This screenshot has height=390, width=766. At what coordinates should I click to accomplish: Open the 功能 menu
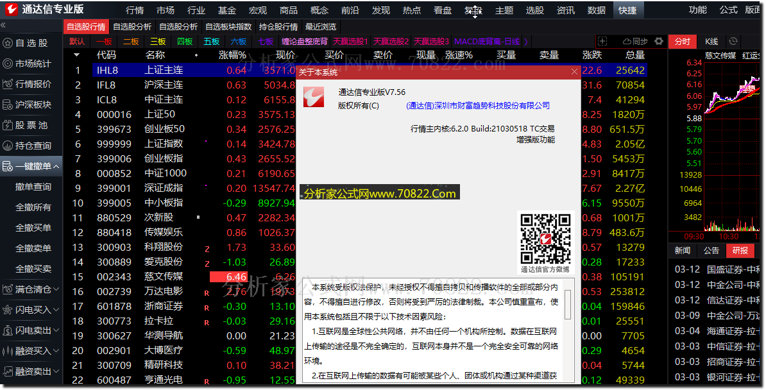pyautogui.click(x=697, y=10)
